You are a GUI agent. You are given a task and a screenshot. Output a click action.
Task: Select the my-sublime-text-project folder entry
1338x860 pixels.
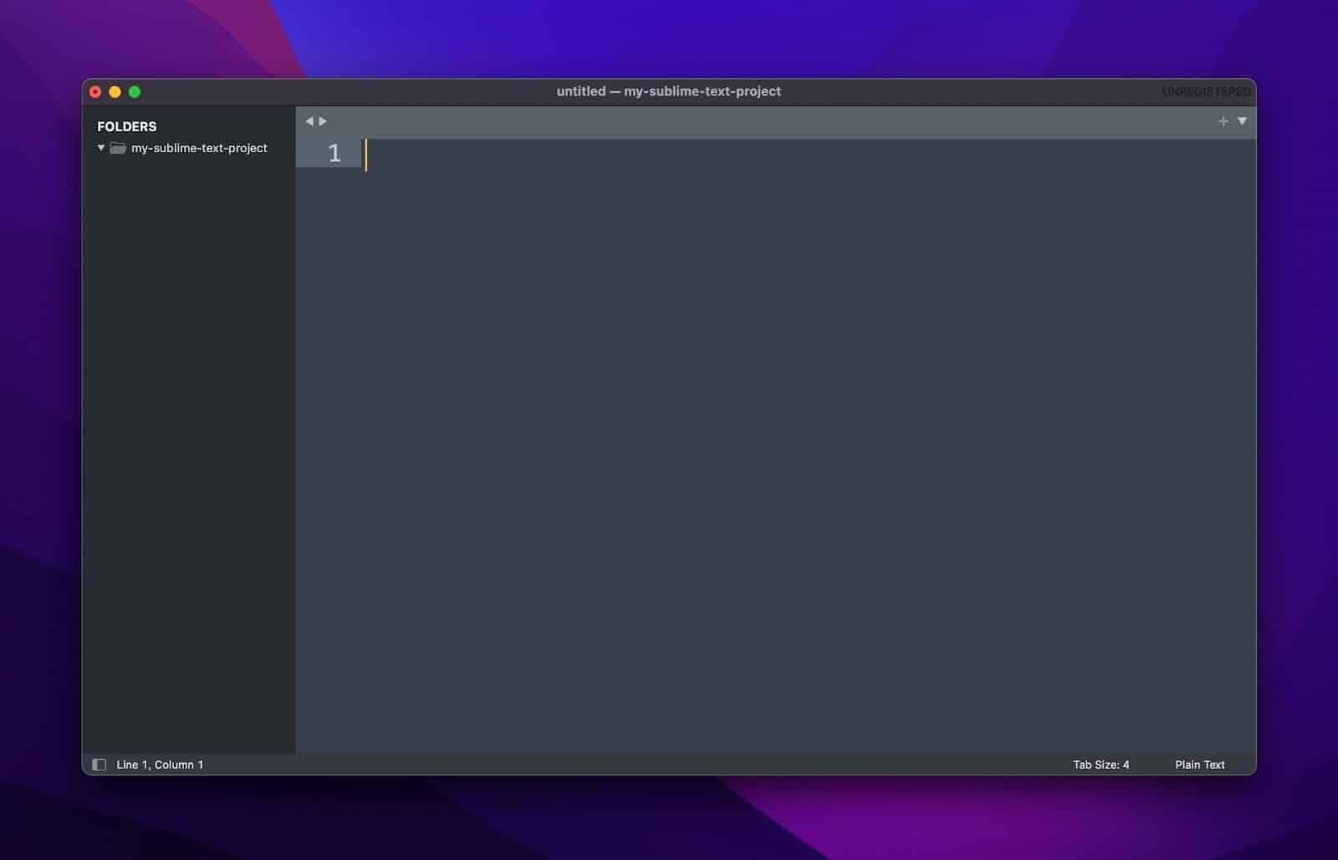tap(199, 148)
